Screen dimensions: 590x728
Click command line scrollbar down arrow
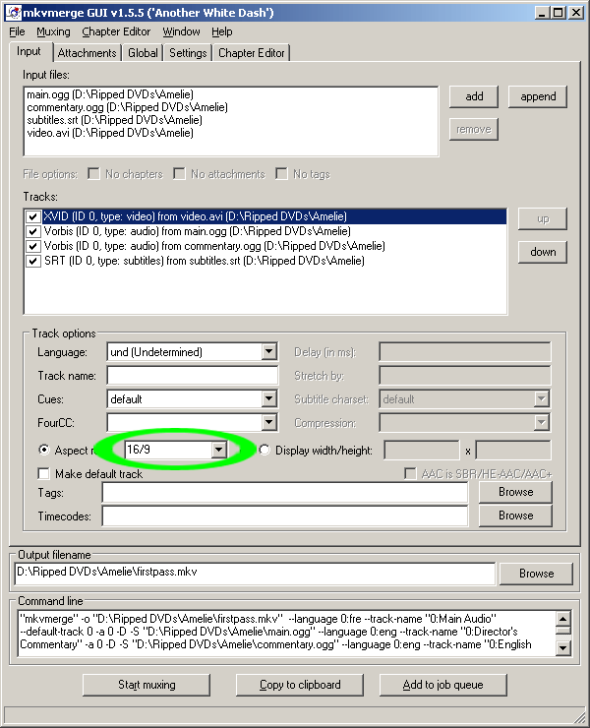pyautogui.click(x=563, y=647)
